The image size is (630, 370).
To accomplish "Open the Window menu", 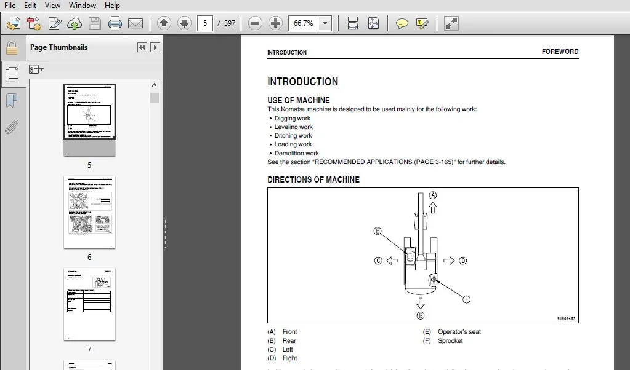I will [x=83, y=5].
